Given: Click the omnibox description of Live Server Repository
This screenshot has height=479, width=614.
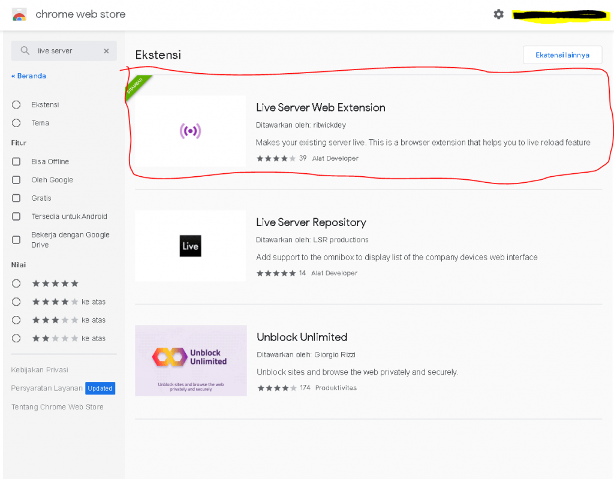Looking at the screenshot, I should pyautogui.click(x=397, y=257).
